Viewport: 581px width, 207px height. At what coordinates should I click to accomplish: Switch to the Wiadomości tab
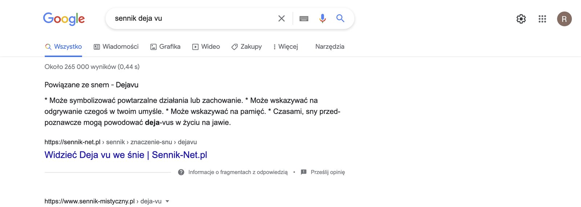tap(116, 47)
